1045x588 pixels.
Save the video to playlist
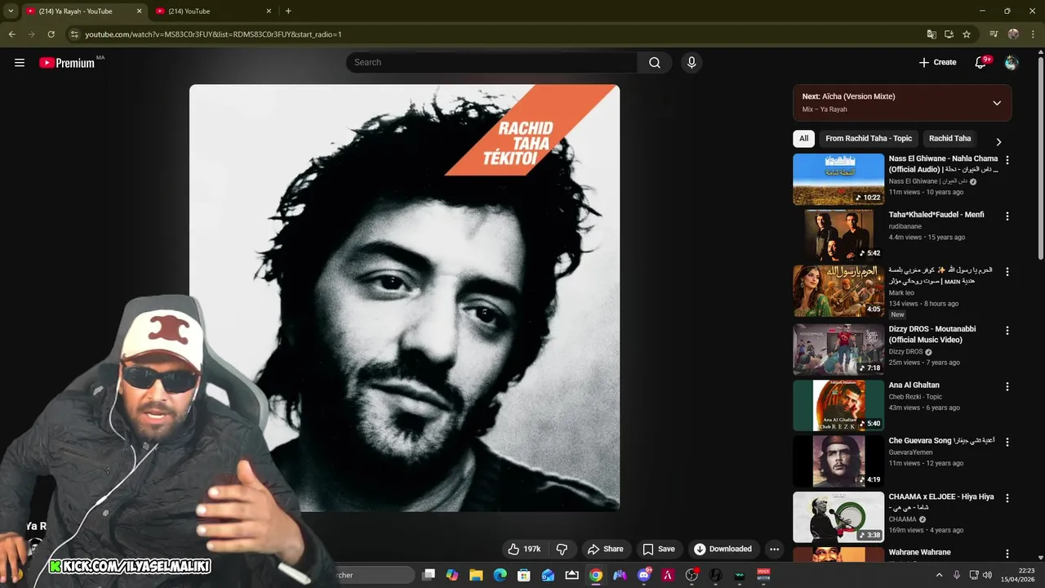658,549
